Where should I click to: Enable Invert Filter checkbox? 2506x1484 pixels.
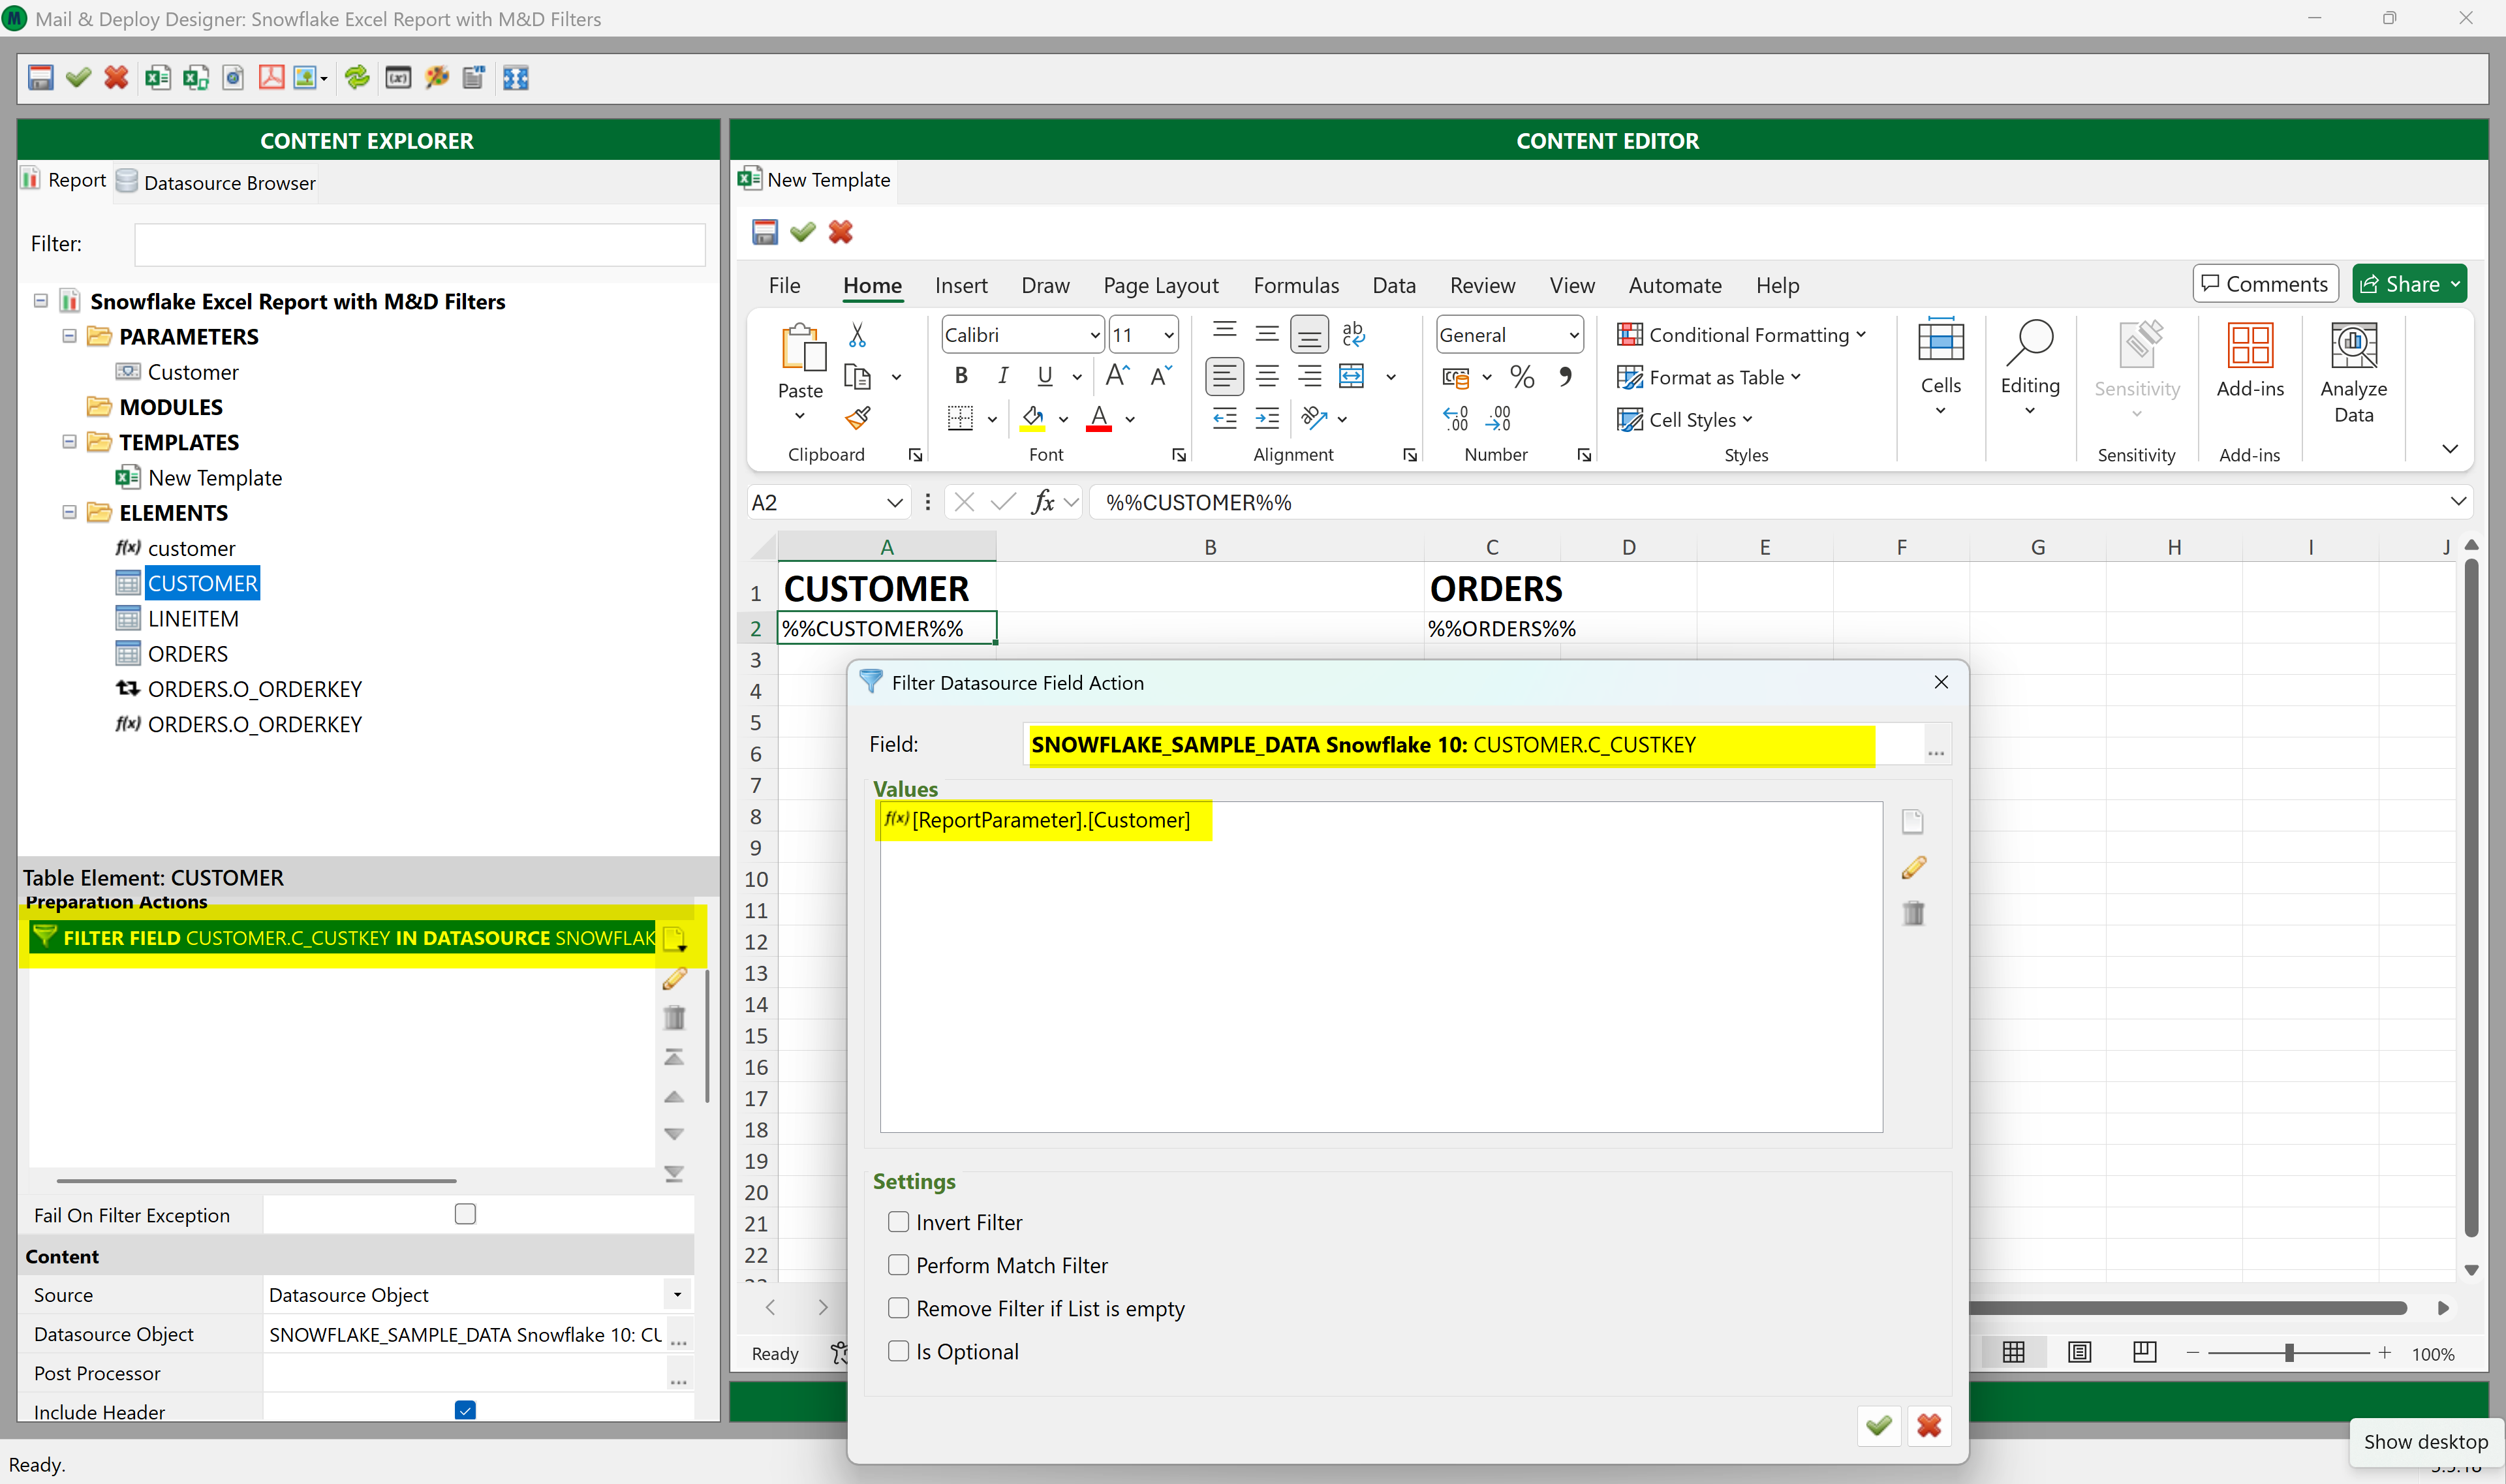point(899,1222)
